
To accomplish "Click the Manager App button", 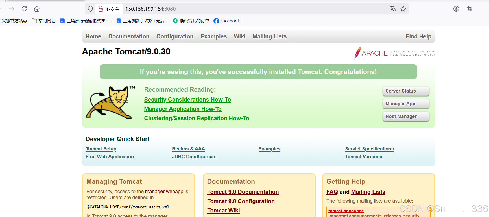I will point(406,104).
